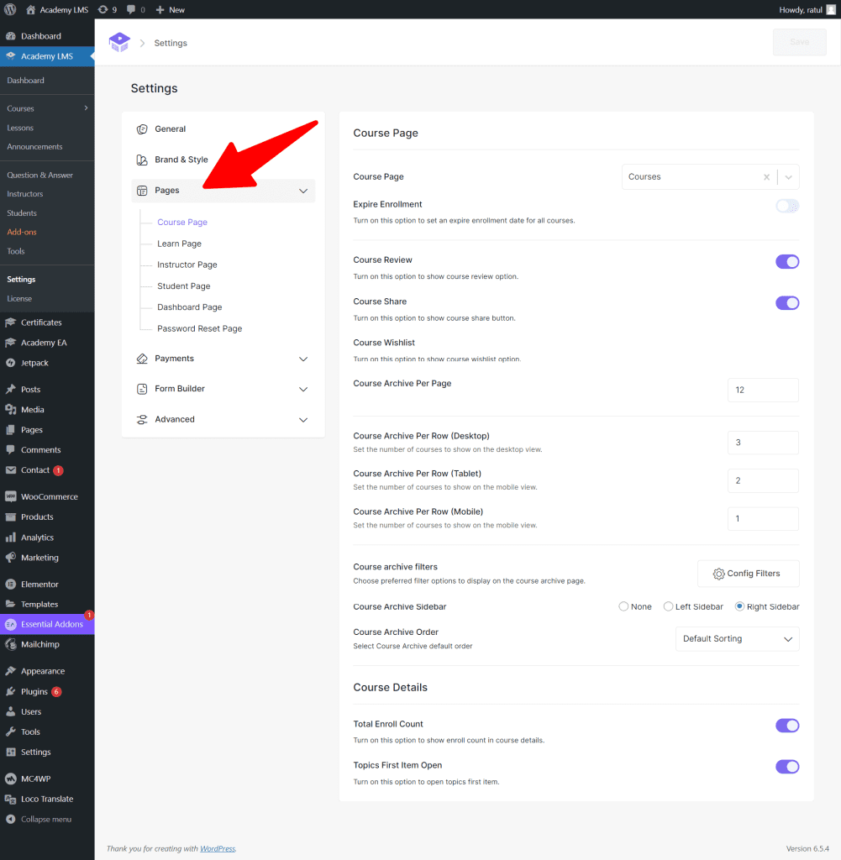This screenshot has width=841, height=860.
Task: Select the Brand & Style paintbrush icon
Action: point(141,159)
